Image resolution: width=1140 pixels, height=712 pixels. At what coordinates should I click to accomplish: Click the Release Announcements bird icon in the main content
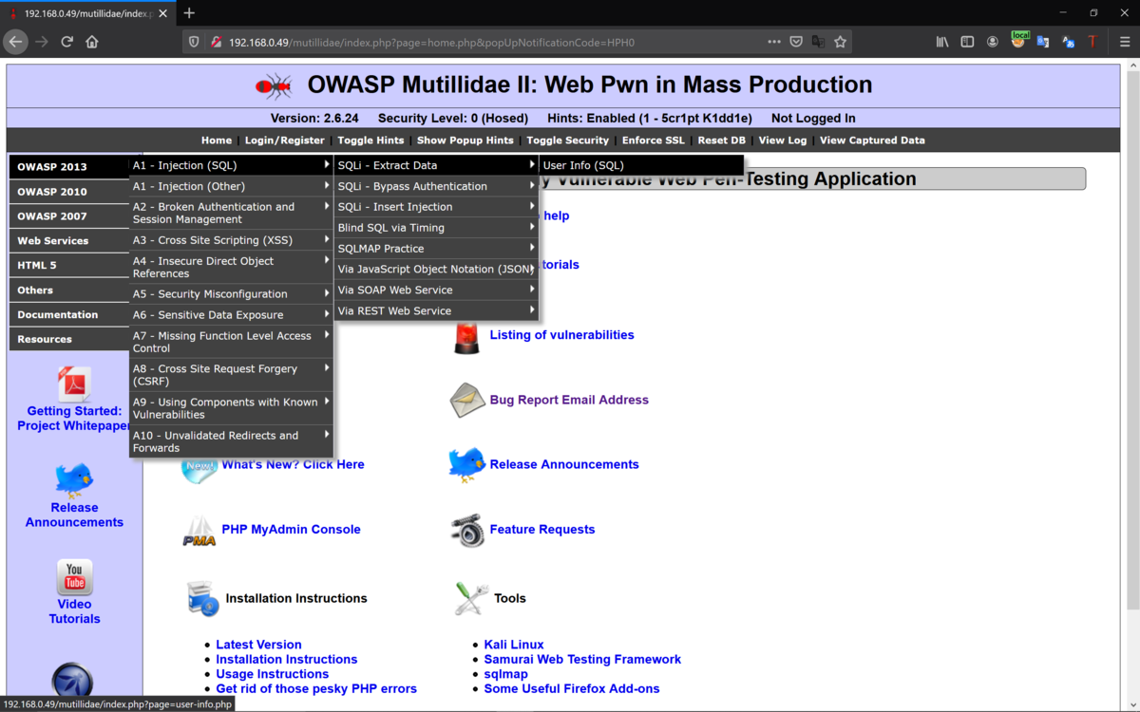click(x=466, y=465)
